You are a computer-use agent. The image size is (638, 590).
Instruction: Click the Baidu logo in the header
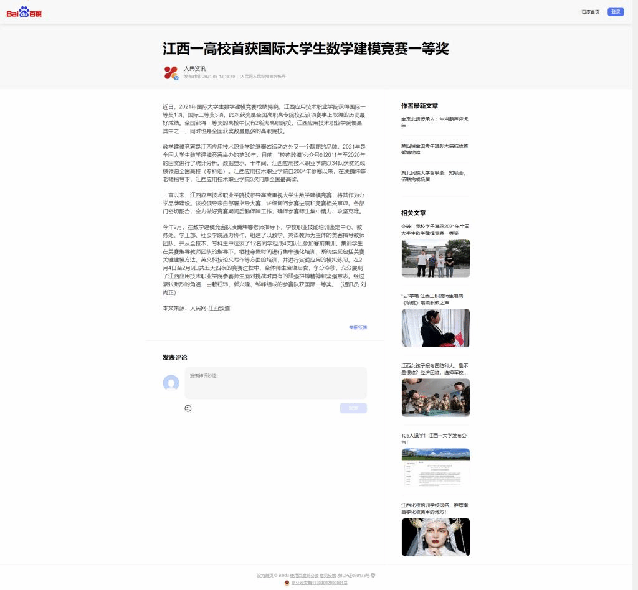[x=24, y=12]
